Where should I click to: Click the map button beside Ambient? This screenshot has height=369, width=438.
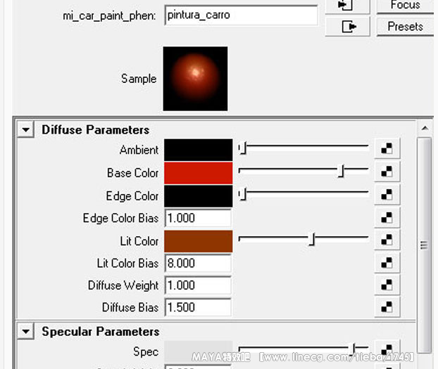387,149
